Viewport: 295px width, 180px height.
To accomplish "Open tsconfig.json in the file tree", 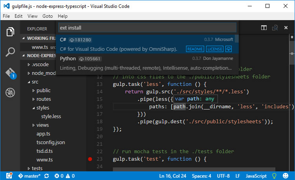I will (x=51, y=142).
